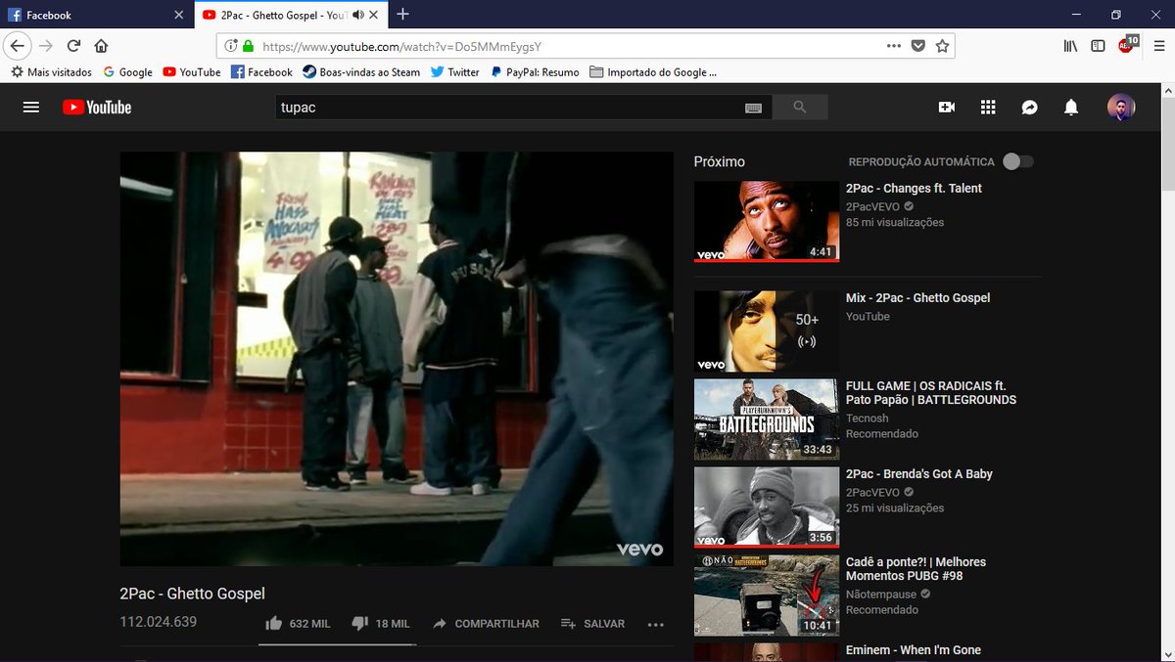Click the browser forward arrow
The image size is (1175, 662).
tap(45, 46)
